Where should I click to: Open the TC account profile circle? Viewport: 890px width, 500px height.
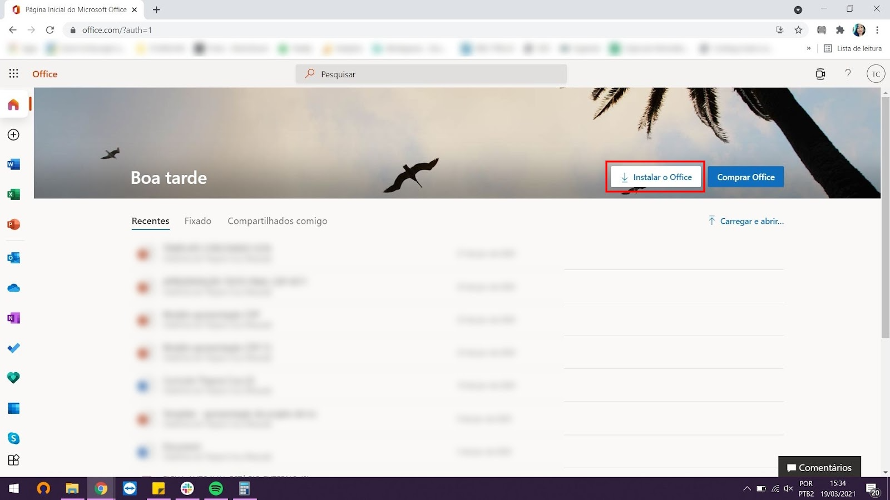[x=876, y=74]
